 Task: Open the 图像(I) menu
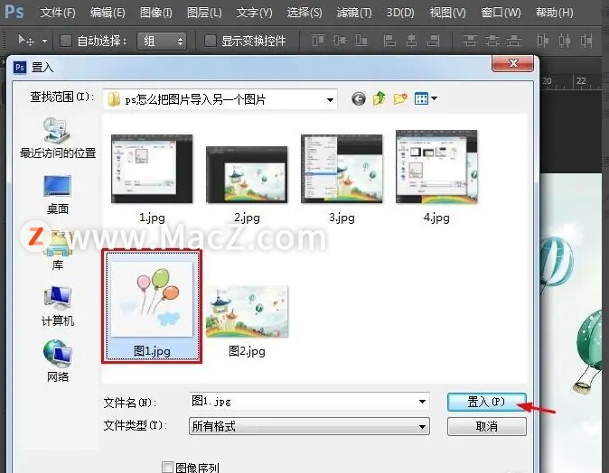pyautogui.click(x=156, y=13)
